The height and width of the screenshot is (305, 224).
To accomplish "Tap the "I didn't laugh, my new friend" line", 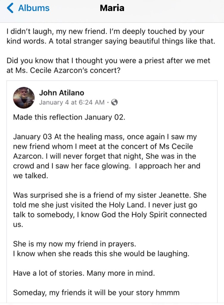I will click(x=106, y=32).
